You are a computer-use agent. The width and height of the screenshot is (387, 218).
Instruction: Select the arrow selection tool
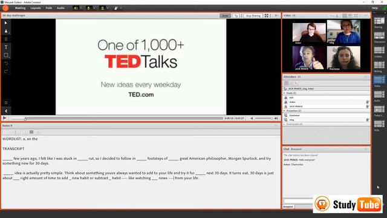[6, 23]
